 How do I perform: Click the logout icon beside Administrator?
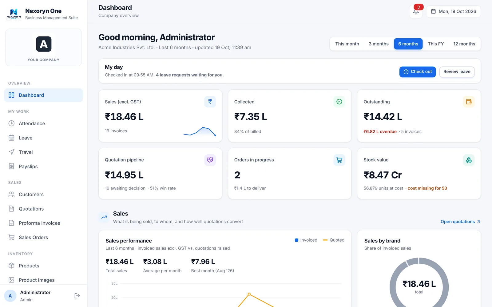77,296
